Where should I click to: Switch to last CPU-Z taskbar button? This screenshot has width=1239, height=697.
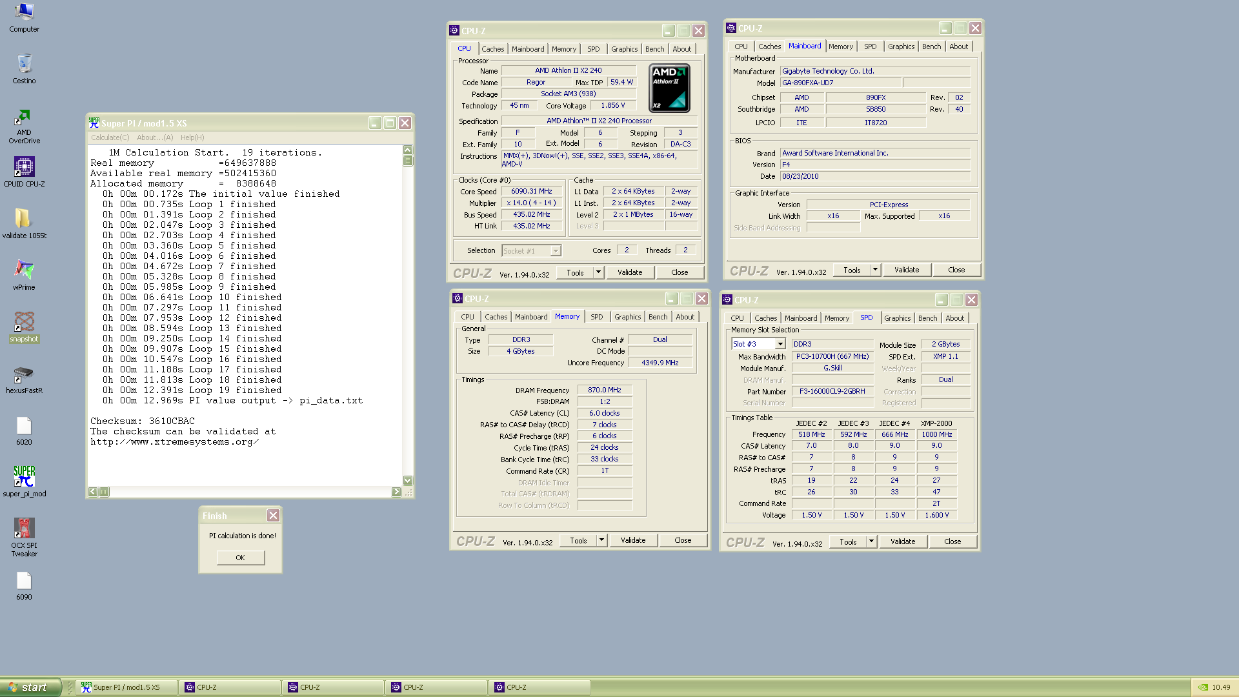539,687
